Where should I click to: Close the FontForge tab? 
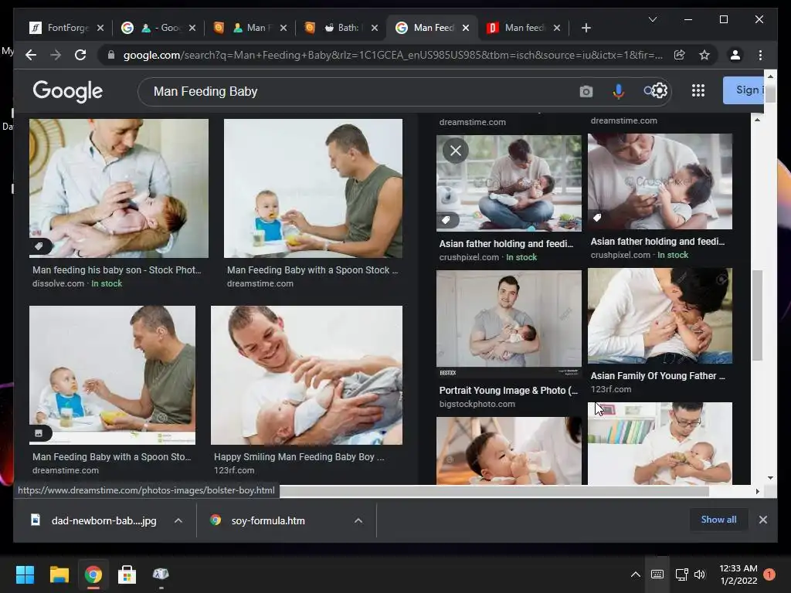click(100, 28)
